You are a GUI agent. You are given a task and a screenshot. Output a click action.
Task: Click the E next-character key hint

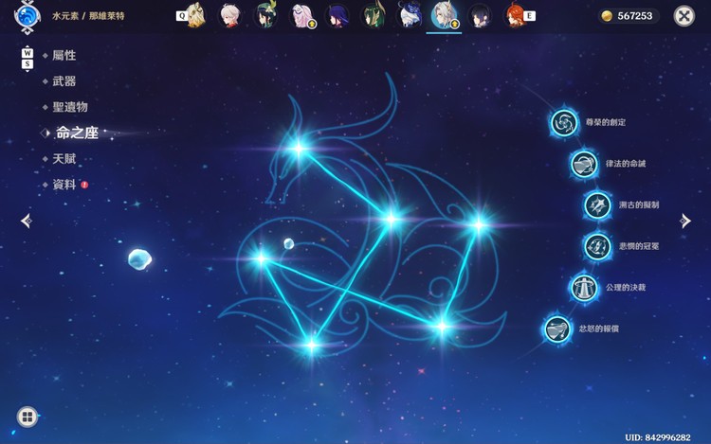point(529,16)
